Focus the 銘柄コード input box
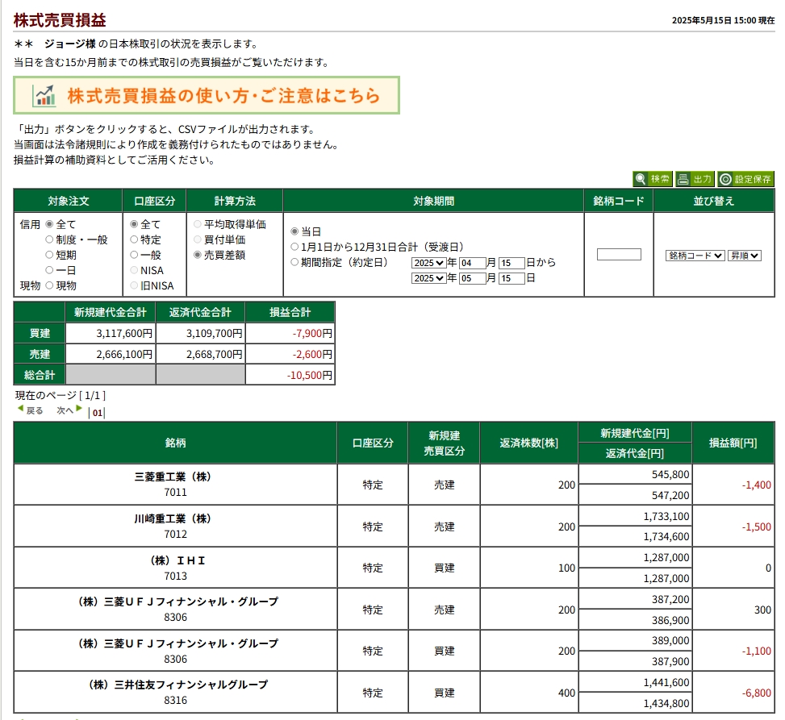This screenshot has height=720, width=785. point(619,255)
